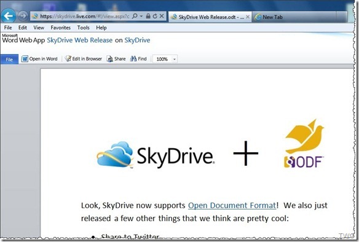Switch to SkyDrive Web Release.odt tab
The height and width of the screenshot is (242, 359).
[210, 17]
